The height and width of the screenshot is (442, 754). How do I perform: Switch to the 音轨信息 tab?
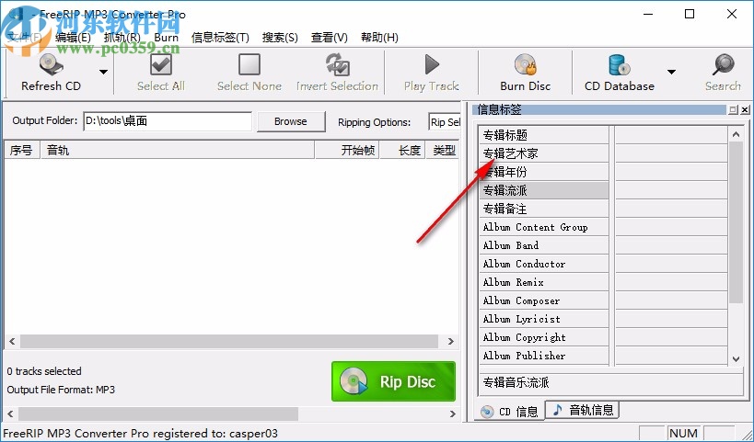click(x=584, y=410)
